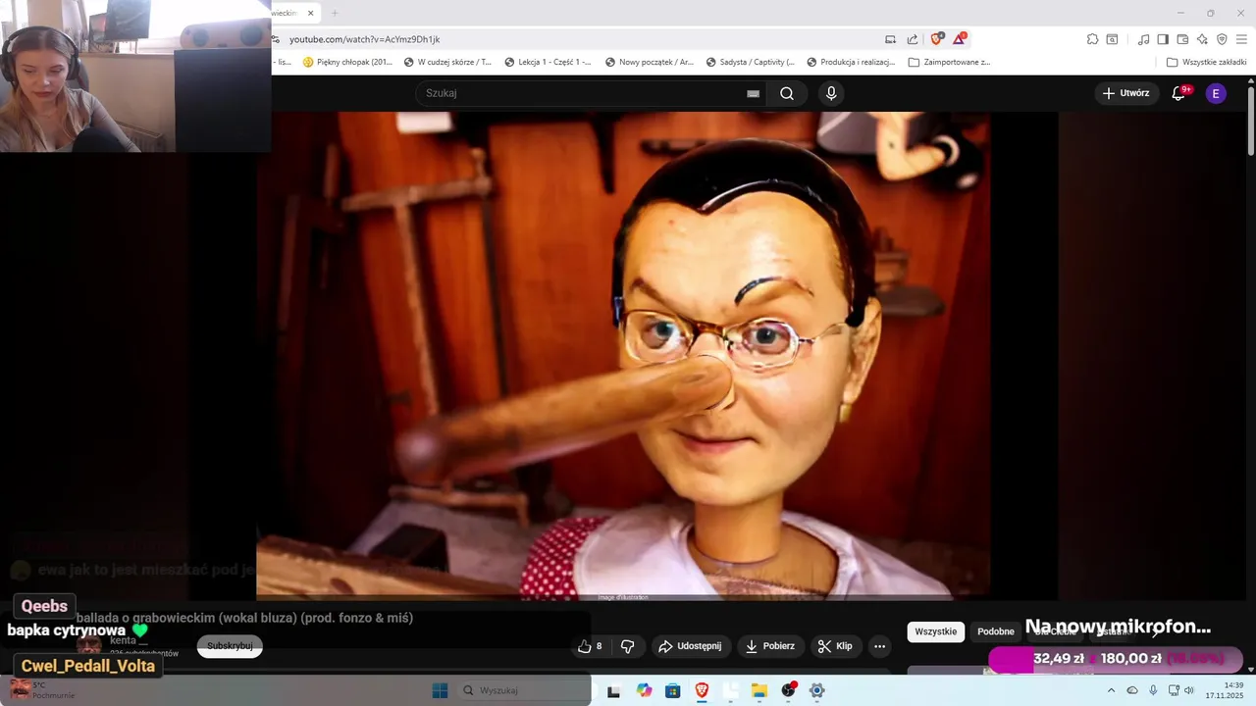Dislike the video with the thumbs down
Viewport: 1256px width, 706px height.
tap(627, 646)
